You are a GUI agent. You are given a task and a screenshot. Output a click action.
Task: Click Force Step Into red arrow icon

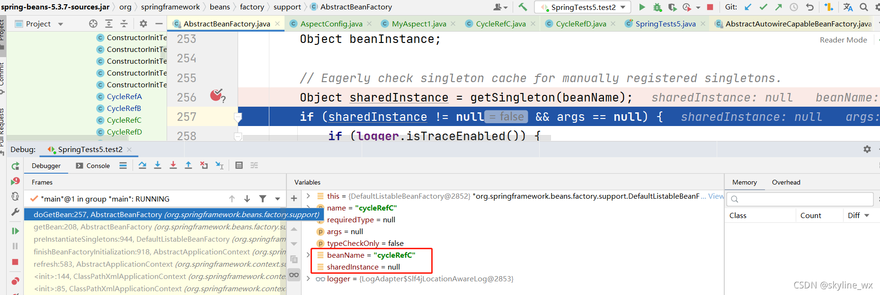[173, 165]
